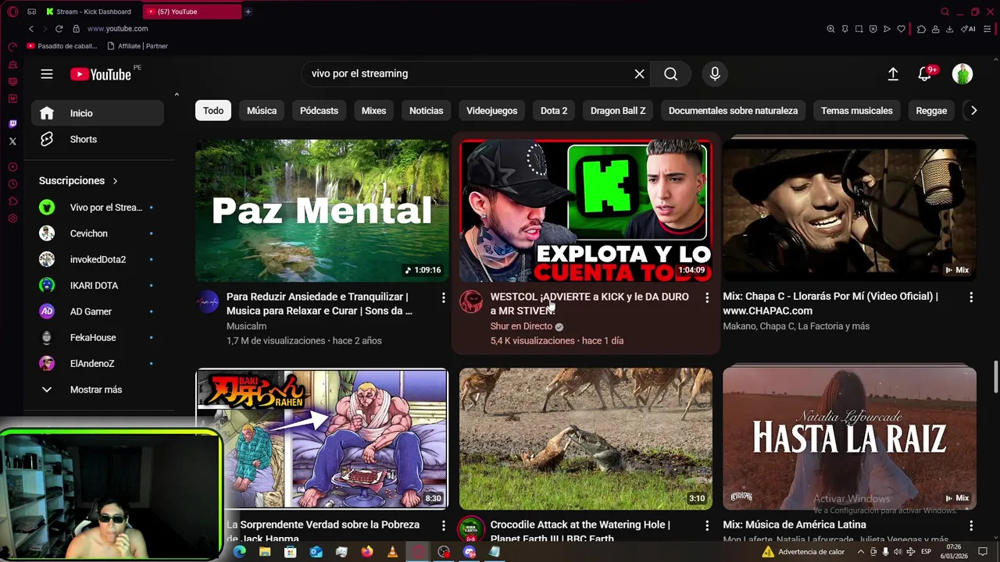Select the Videojuegos filter chip

[491, 111]
